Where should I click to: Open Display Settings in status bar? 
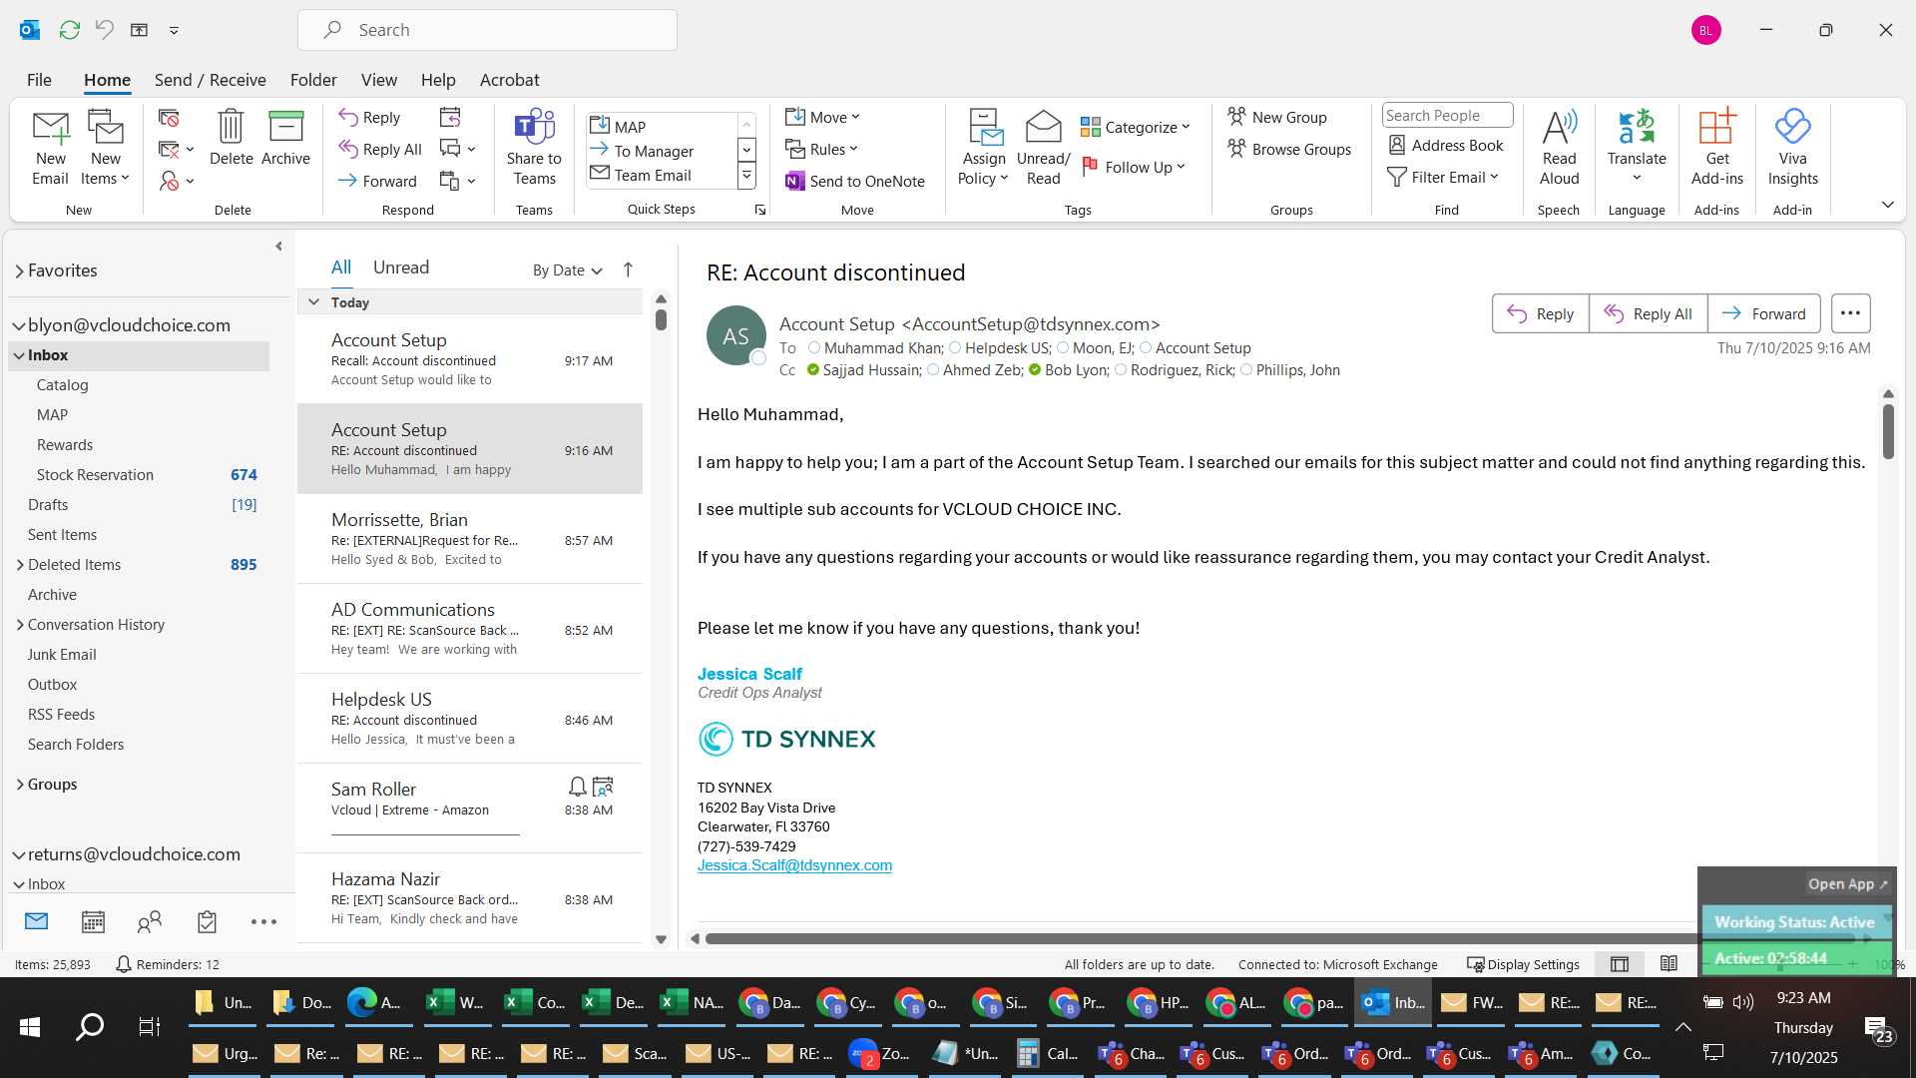1523,964
